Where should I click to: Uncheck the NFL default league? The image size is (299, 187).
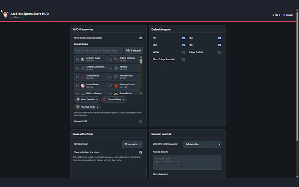click(x=184, y=38)
